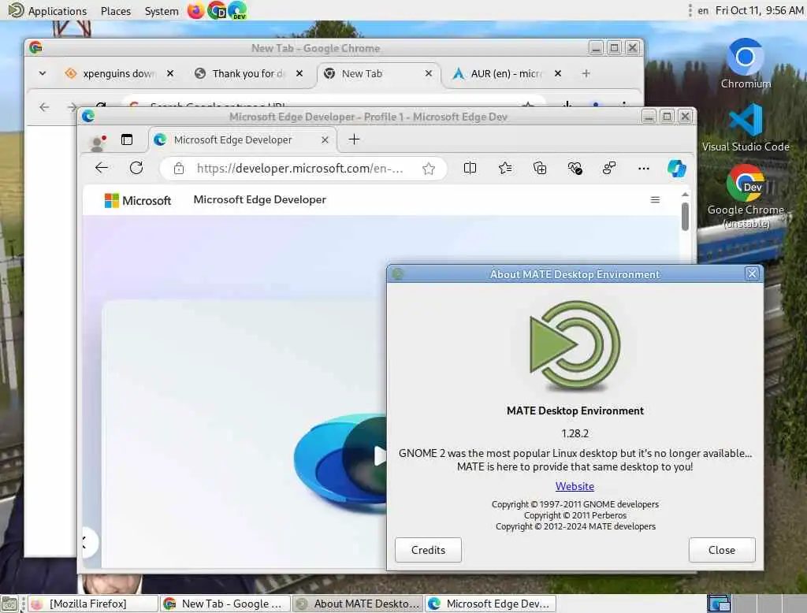Open the Website link in About MATE
Screen dimensions: 807x613
pos(575,486)
